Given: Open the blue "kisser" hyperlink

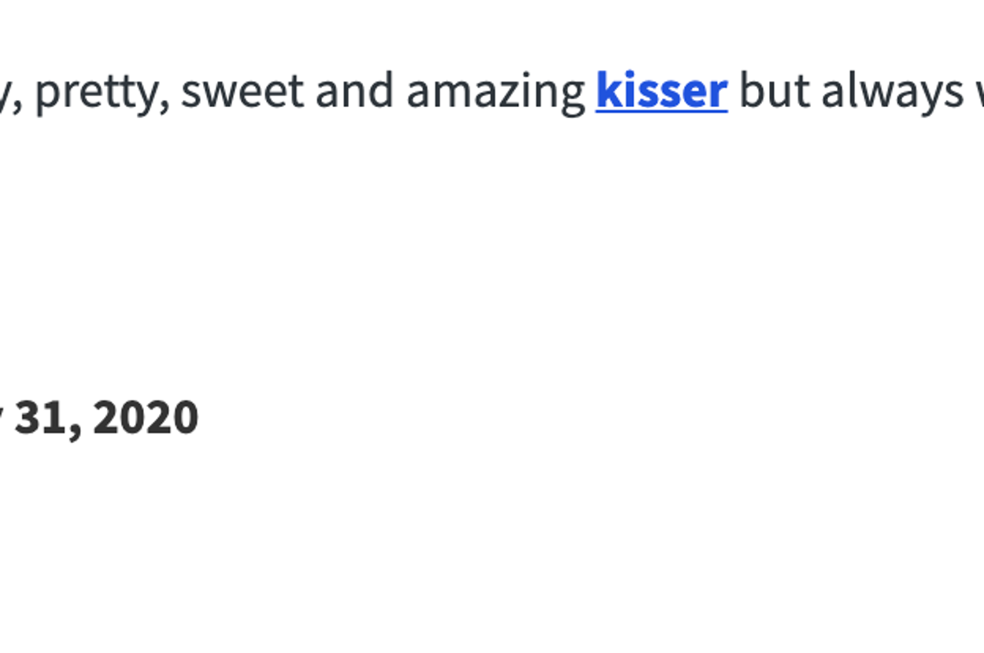Looking at the screenshot, I should coord(661,91).
